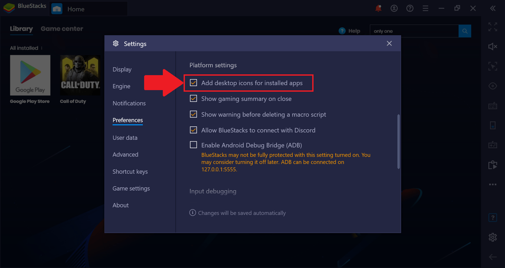Open the Notifications settings section

coord(129,103)
